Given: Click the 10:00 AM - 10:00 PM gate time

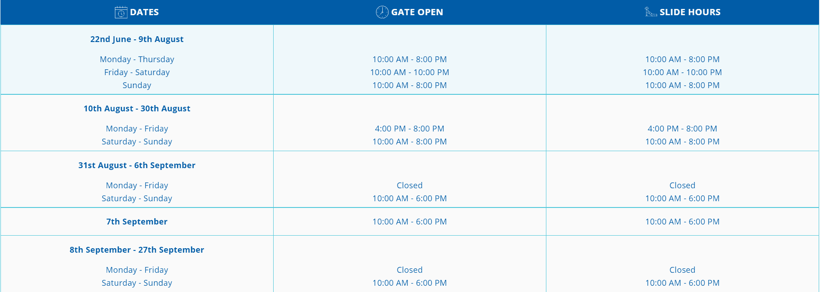Looking at the screenshot, I should (410, 72).
